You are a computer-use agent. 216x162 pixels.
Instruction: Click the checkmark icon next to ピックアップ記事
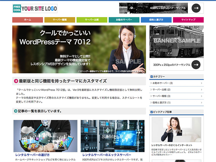pos(151,112)
